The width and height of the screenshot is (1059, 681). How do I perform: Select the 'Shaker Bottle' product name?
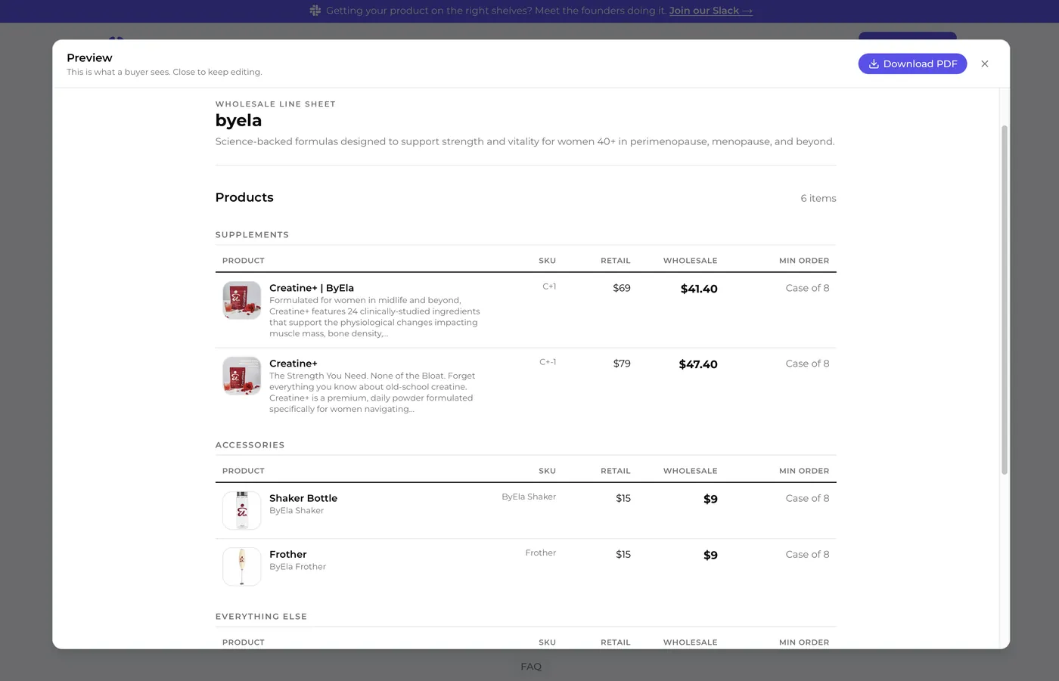pyautogui.click(x=303, y=498)
